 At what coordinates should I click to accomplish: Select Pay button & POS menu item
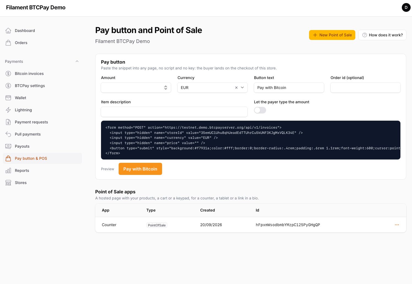click(x=42, y=158)
